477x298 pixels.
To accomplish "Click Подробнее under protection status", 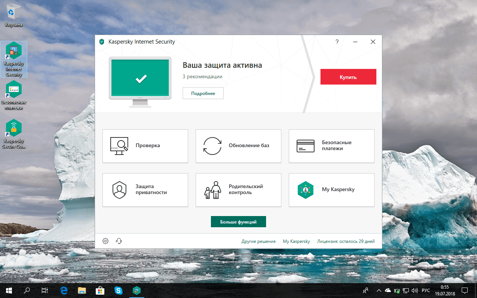I will point(203,93).
